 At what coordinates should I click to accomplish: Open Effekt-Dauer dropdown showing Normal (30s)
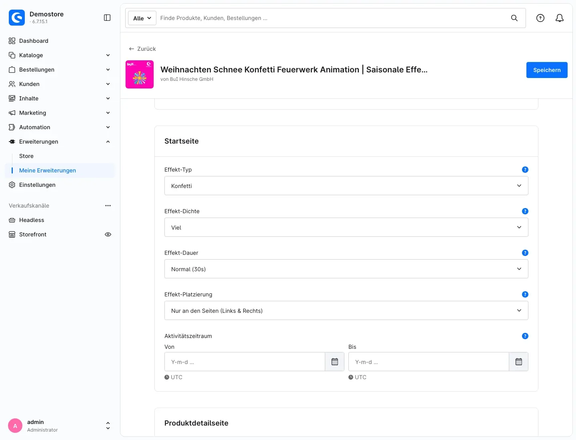pos(346,269)
